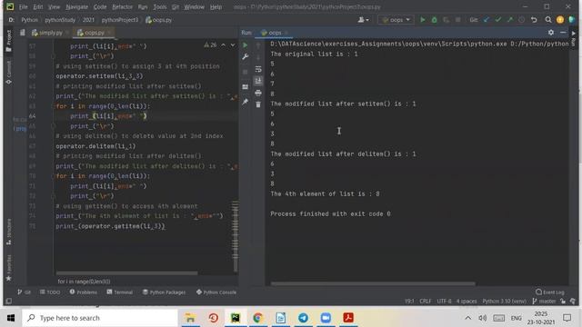The height and width of the screenshot is (327, 582).
Task: Open the Project tool window sidebar button
Action: 9,41
